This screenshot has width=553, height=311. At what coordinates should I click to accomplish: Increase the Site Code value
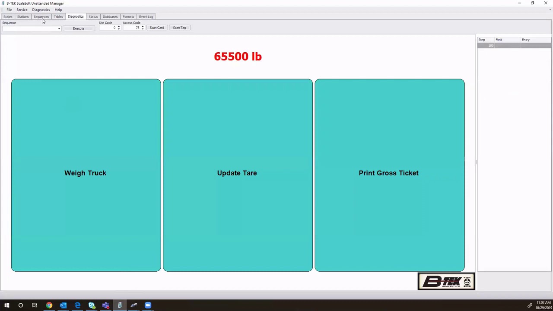(x=119, y=27)
